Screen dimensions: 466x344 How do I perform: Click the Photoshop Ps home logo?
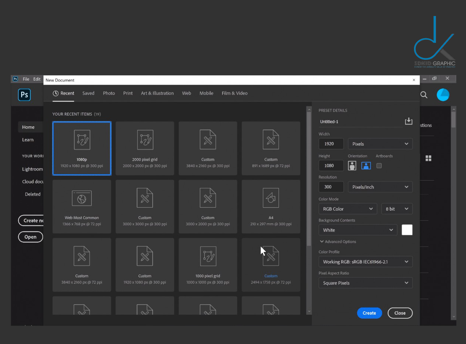tap(25, 95)
